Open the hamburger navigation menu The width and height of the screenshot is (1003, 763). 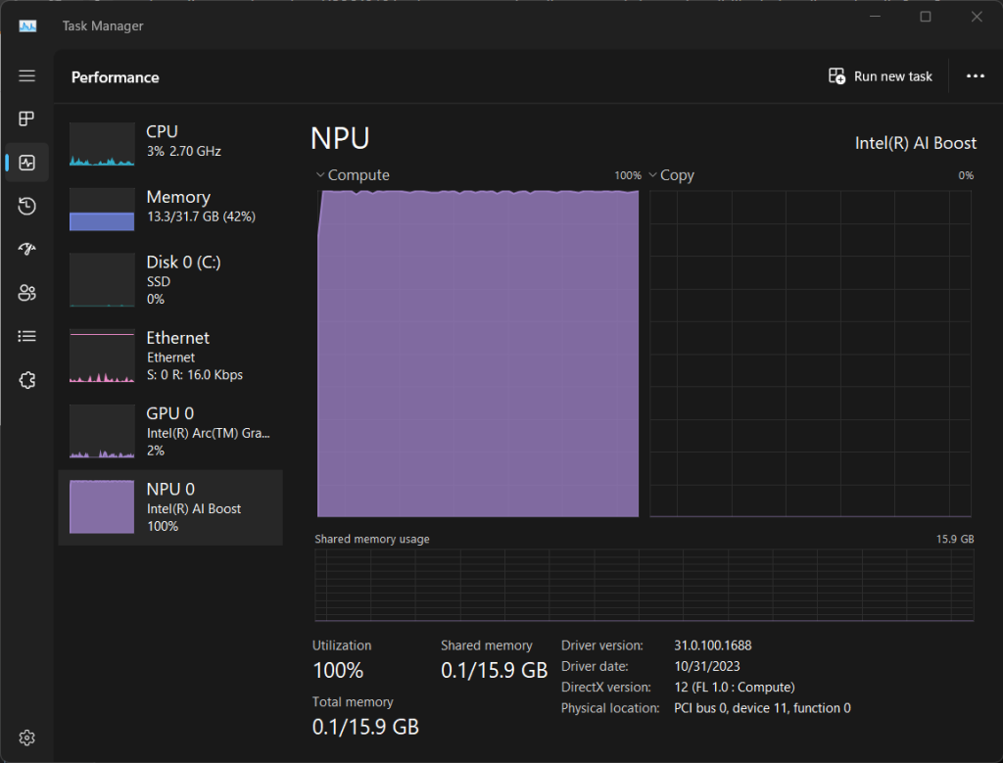click(x=26, y=76)
